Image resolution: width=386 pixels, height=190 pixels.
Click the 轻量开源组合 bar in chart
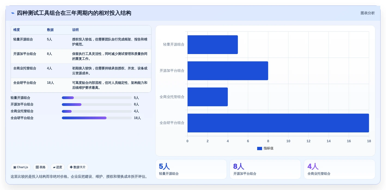(x=212, y=44)
